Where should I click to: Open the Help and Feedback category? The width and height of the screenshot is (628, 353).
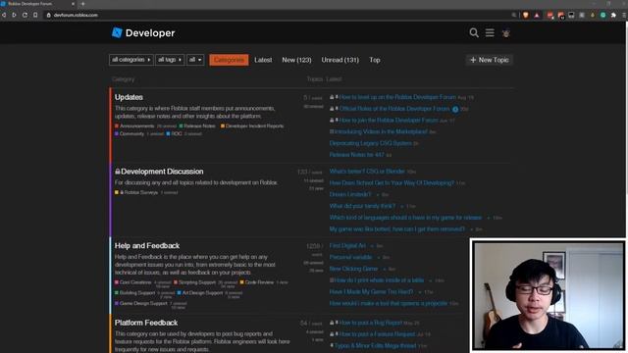point(147,246)
